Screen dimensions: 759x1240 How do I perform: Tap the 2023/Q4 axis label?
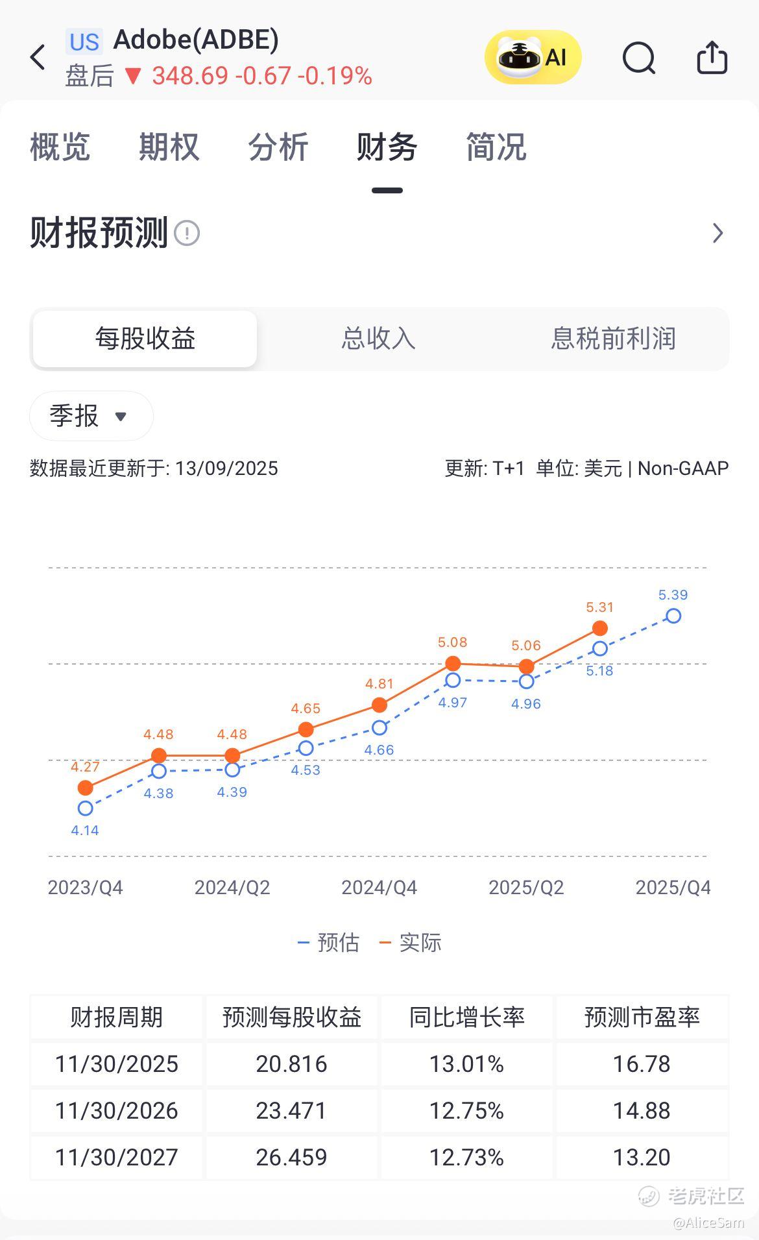tap(85, 887)
